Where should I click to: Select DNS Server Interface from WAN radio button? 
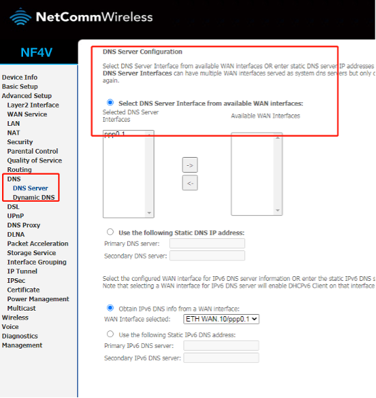click(x=110, y=103)
